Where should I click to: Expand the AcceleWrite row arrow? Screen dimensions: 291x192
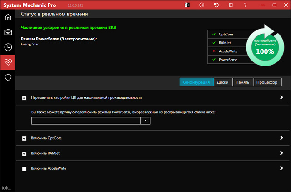[x=282, y=168]
